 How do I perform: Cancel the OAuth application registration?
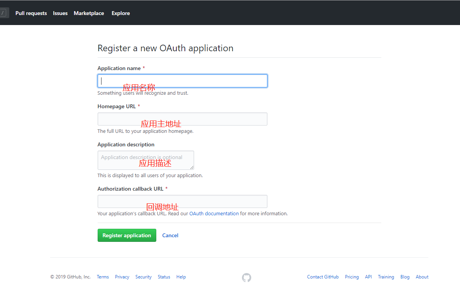click(170, 235)
